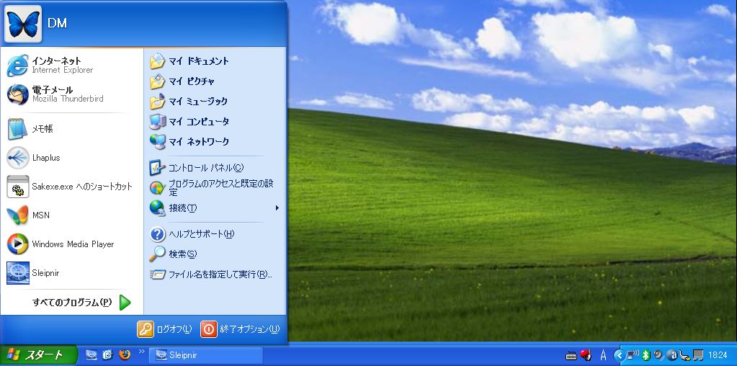Click the DM user butterfly picture

(23, 24)
